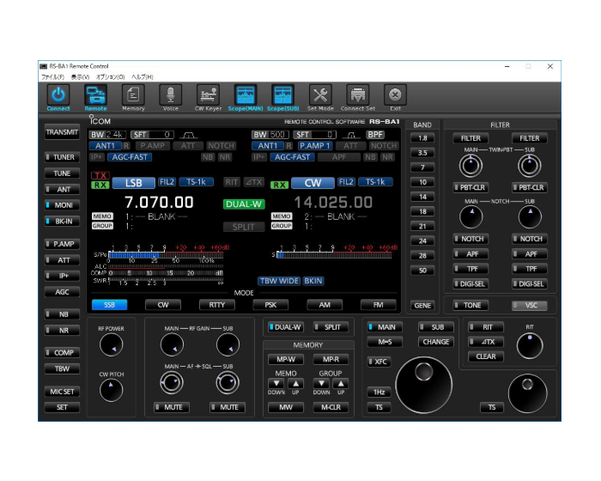Screen dimensions: 601x481
Task: Open the Memory list icon
Action: click(x=133, y=94)
